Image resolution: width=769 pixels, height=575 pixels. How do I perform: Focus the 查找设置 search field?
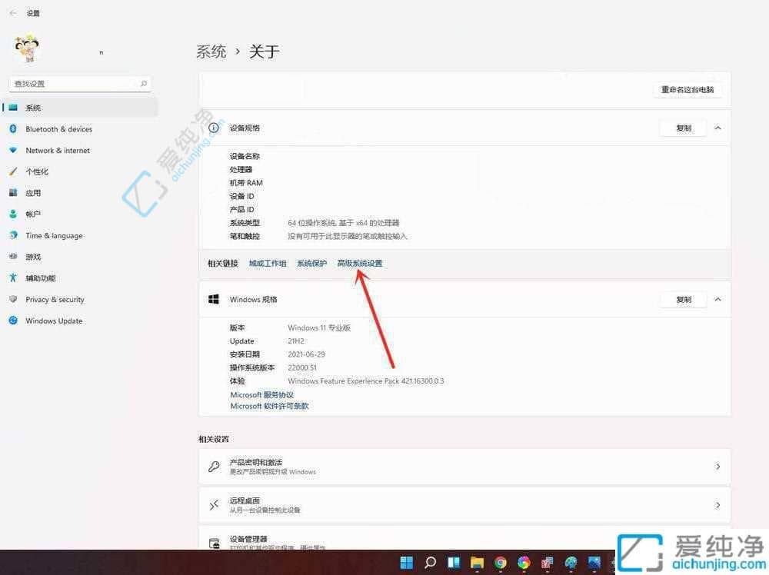[80, 84]
